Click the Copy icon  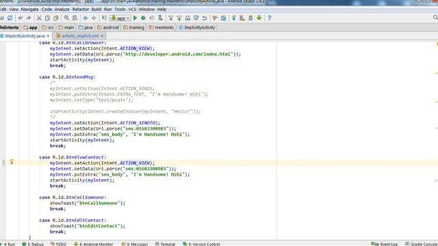point(47,18)
